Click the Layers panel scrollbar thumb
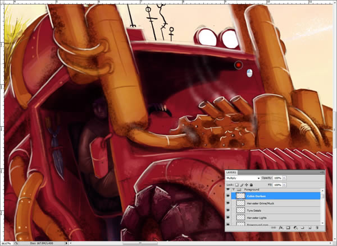Viewport: 337px width, 246px height. [322, 196]
